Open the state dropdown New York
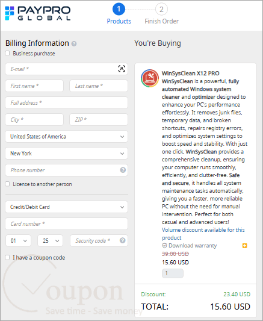Image resolution: width=263 pixels, height=321 pixels. [66, 154]
